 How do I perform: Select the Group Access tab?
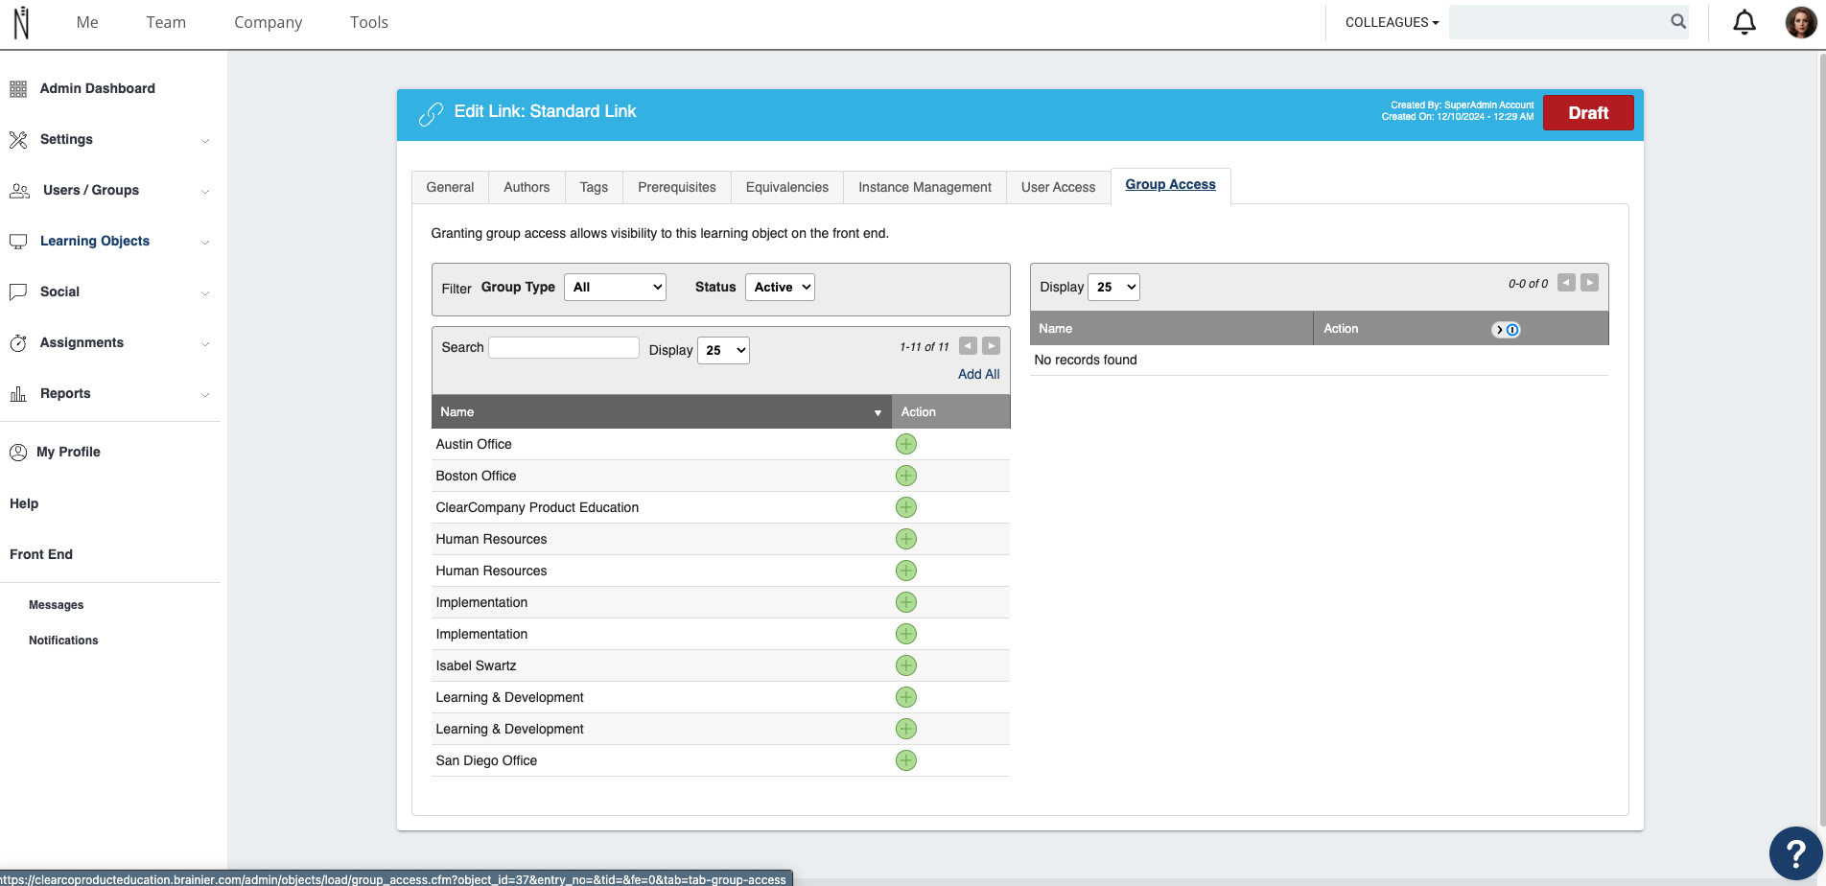pyautogui.click(x=1170, y=185)
